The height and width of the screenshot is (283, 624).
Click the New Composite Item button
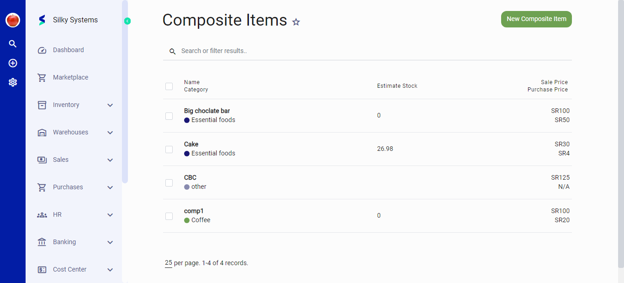coord(536,19)
